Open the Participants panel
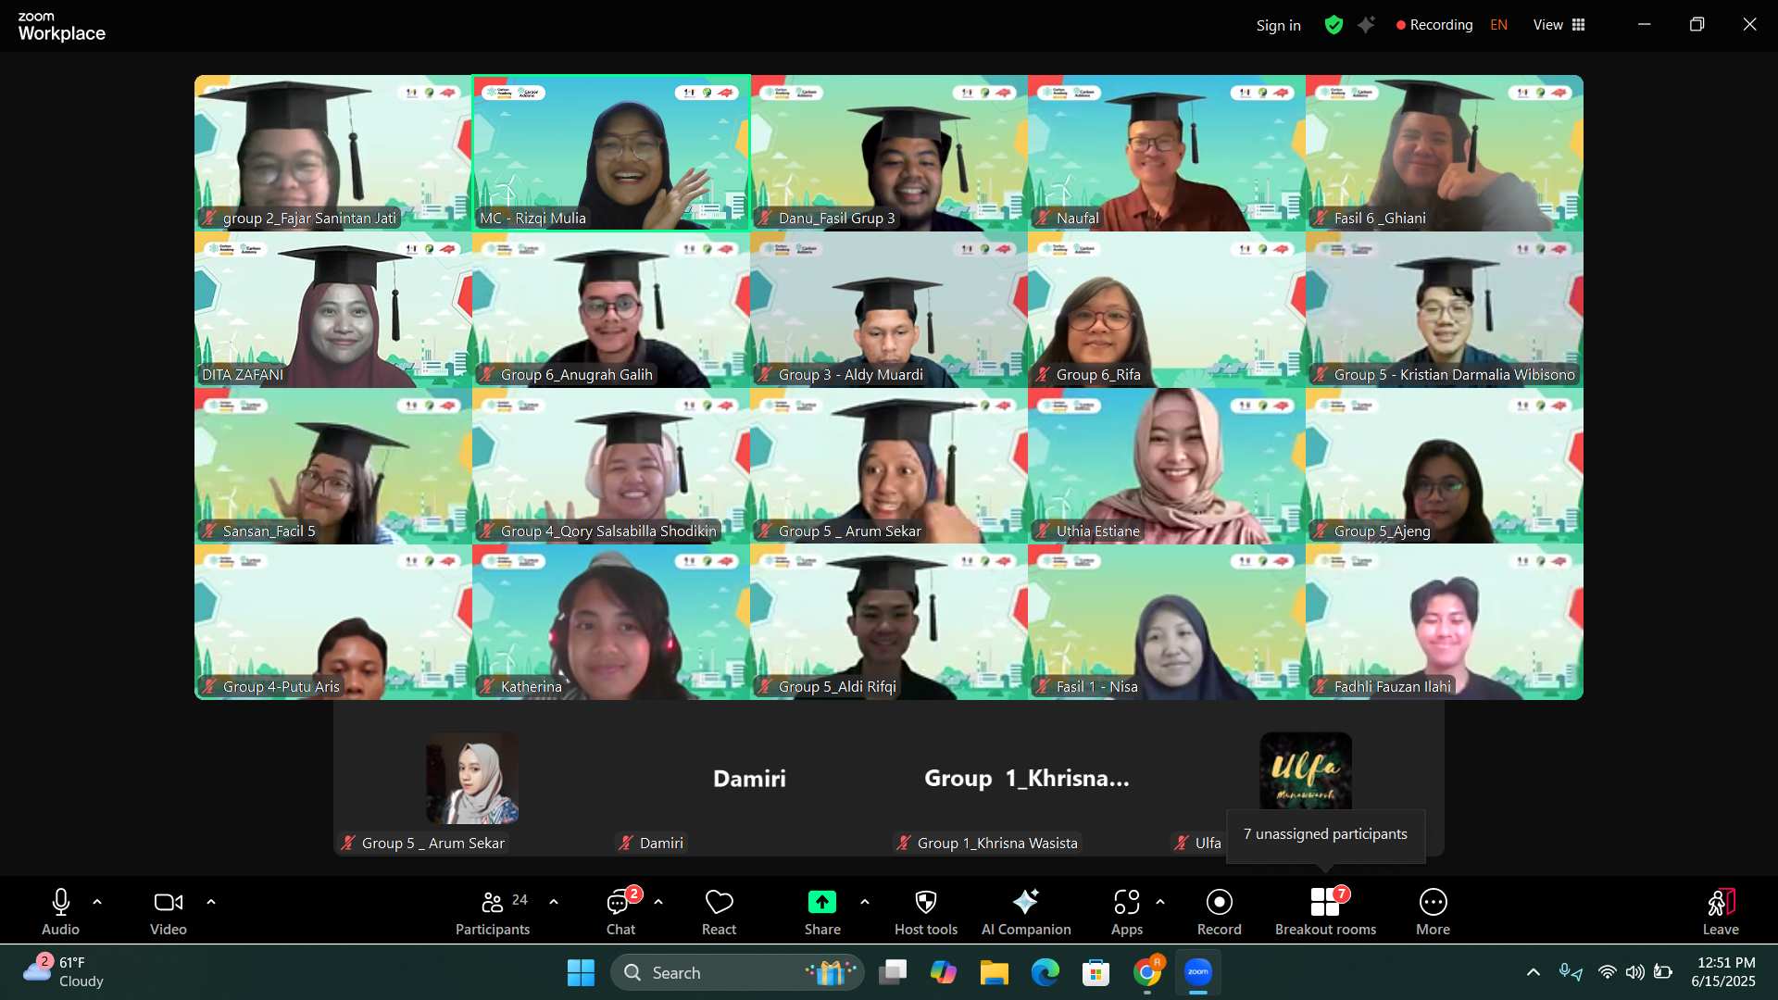1778x1000 pixels. point(492,912)
